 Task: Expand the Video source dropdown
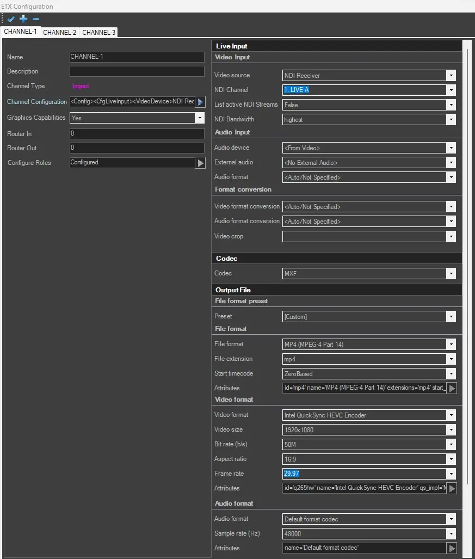(x=451, y=76)
